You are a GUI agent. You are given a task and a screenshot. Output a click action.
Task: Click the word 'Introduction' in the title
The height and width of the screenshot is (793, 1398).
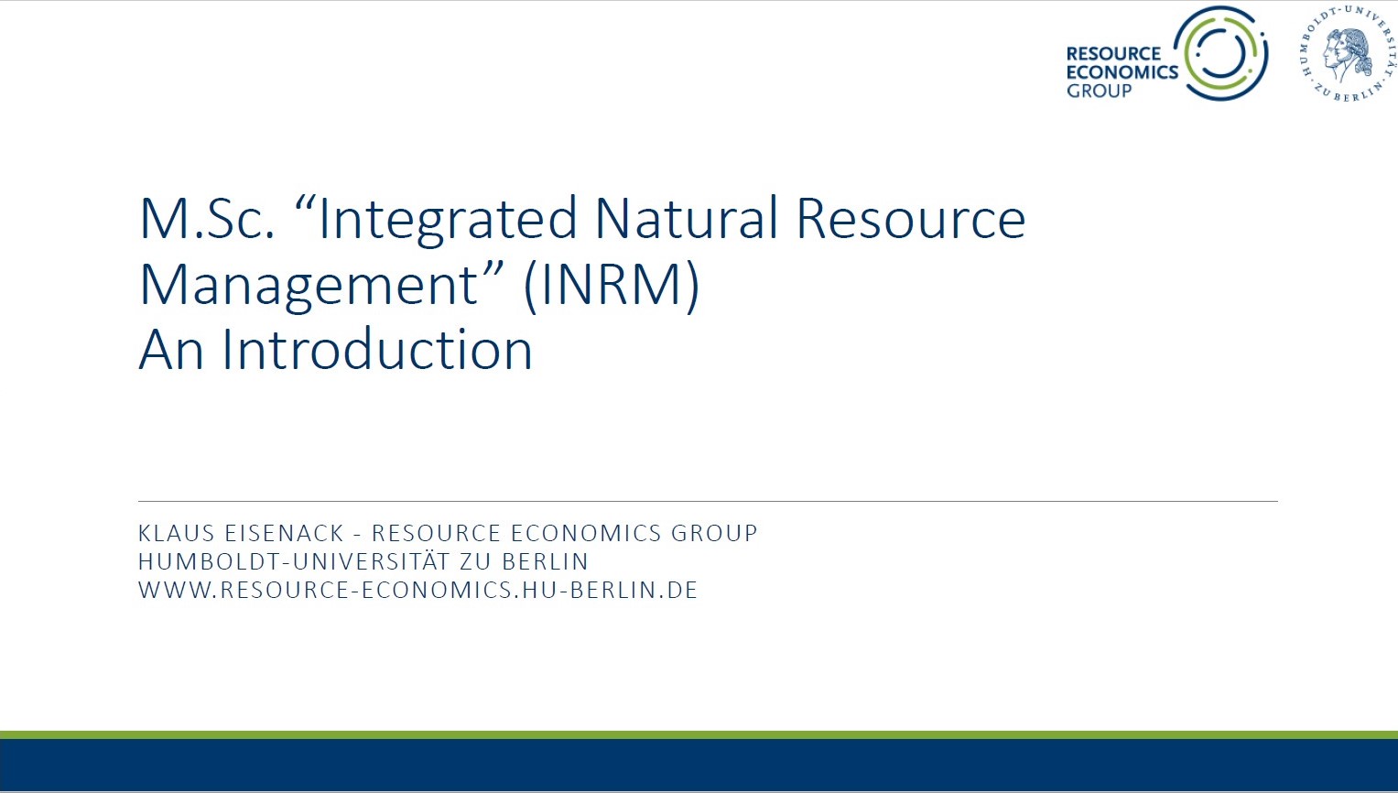click(x=376, y=350)
